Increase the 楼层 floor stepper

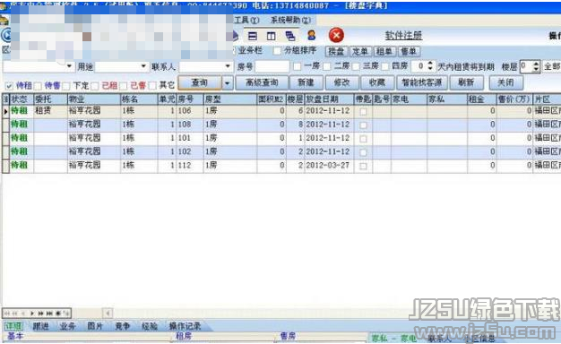click(x=536, y=64)
